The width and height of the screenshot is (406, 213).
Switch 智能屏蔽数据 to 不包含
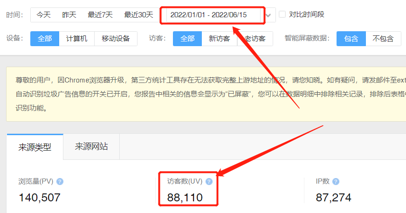[x=383, y=39]
